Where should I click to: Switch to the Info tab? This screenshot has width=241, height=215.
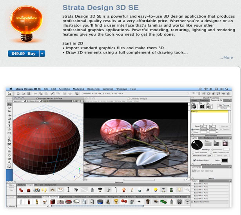click(202, 181)
